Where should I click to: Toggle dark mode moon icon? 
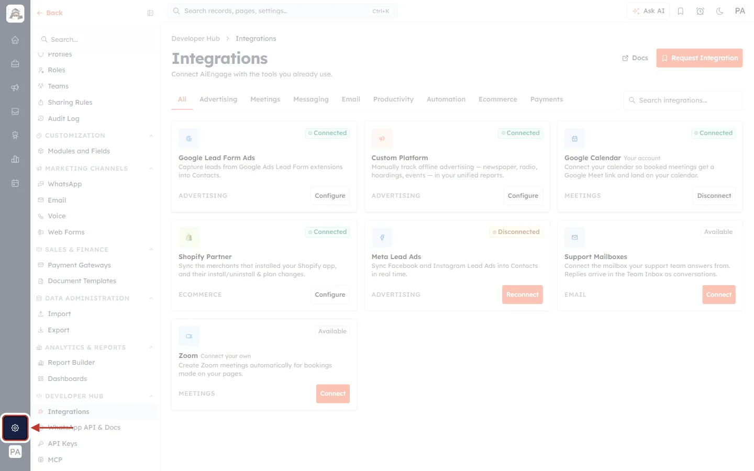tap(720, 11)
